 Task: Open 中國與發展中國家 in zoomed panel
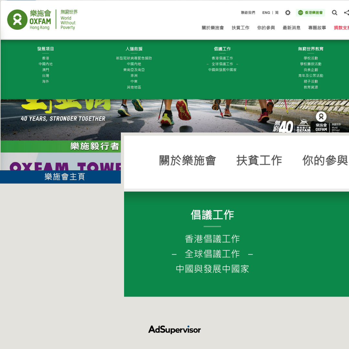(212, 269)
